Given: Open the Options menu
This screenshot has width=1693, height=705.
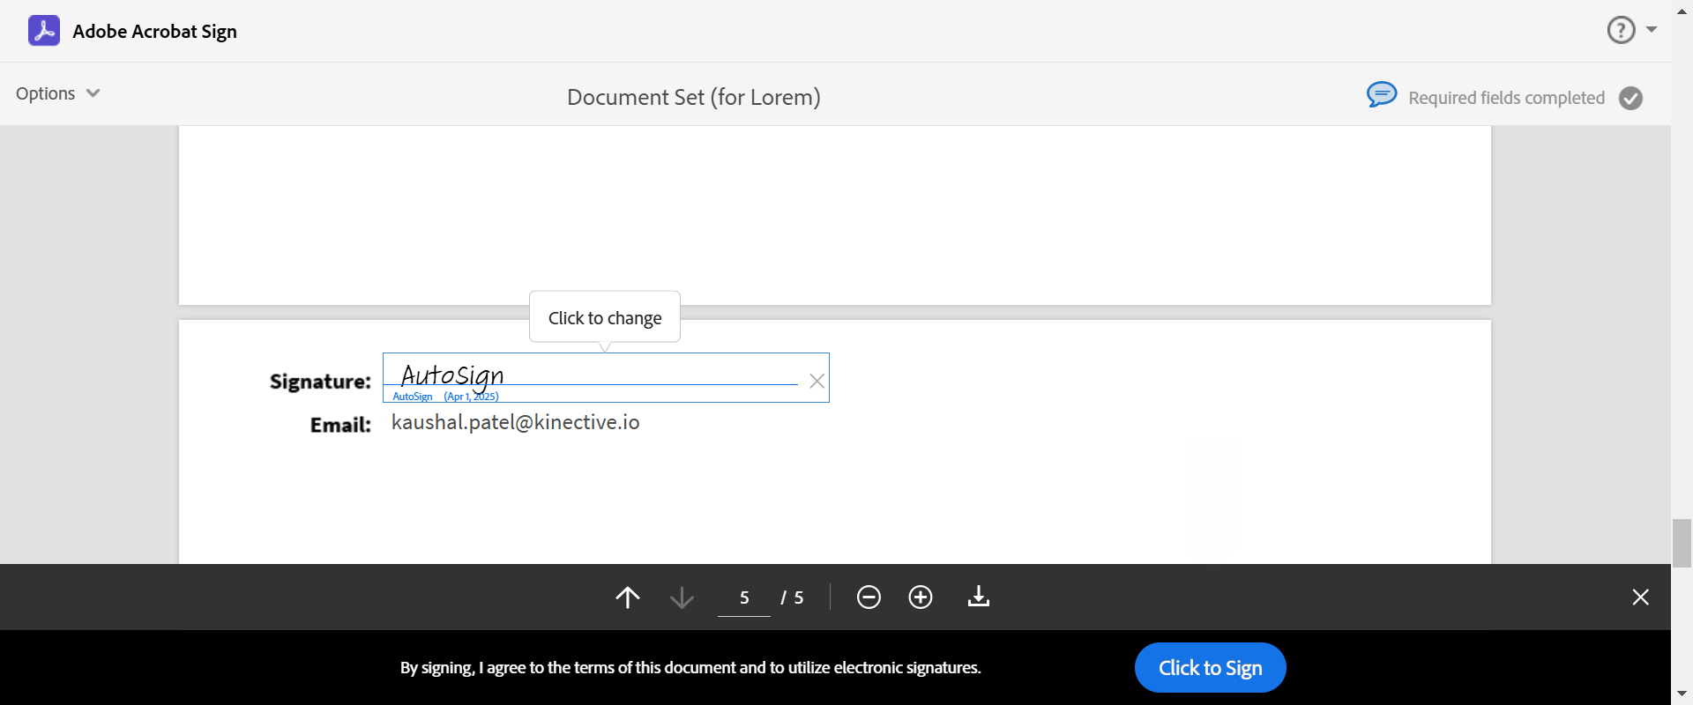Looking at the screenshot, I should pos(46,93).
